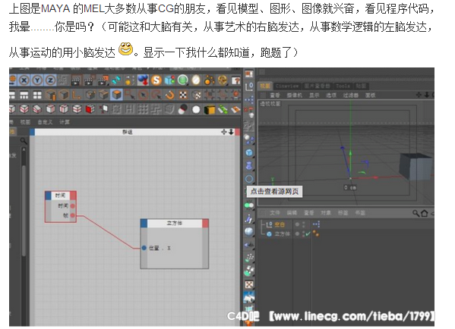Open the Tools tab in viewport
The height and width of the screenshot is (329, 455).
(343, 86)
